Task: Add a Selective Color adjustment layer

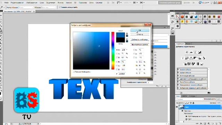Action: [x=202, y=64]
